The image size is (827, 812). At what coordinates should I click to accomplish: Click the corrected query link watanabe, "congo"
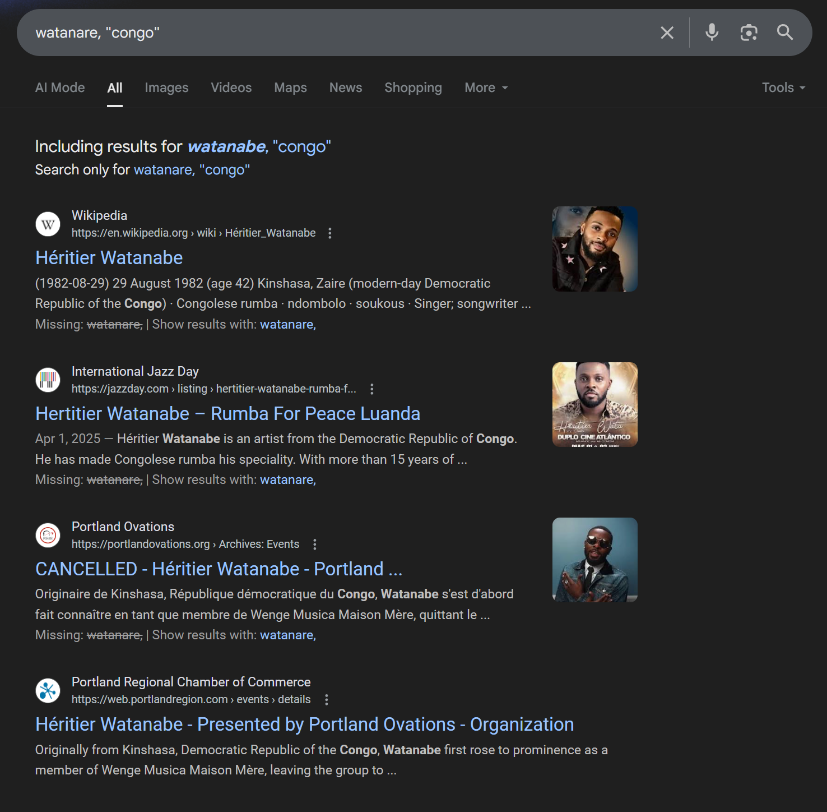pos(259,146)
